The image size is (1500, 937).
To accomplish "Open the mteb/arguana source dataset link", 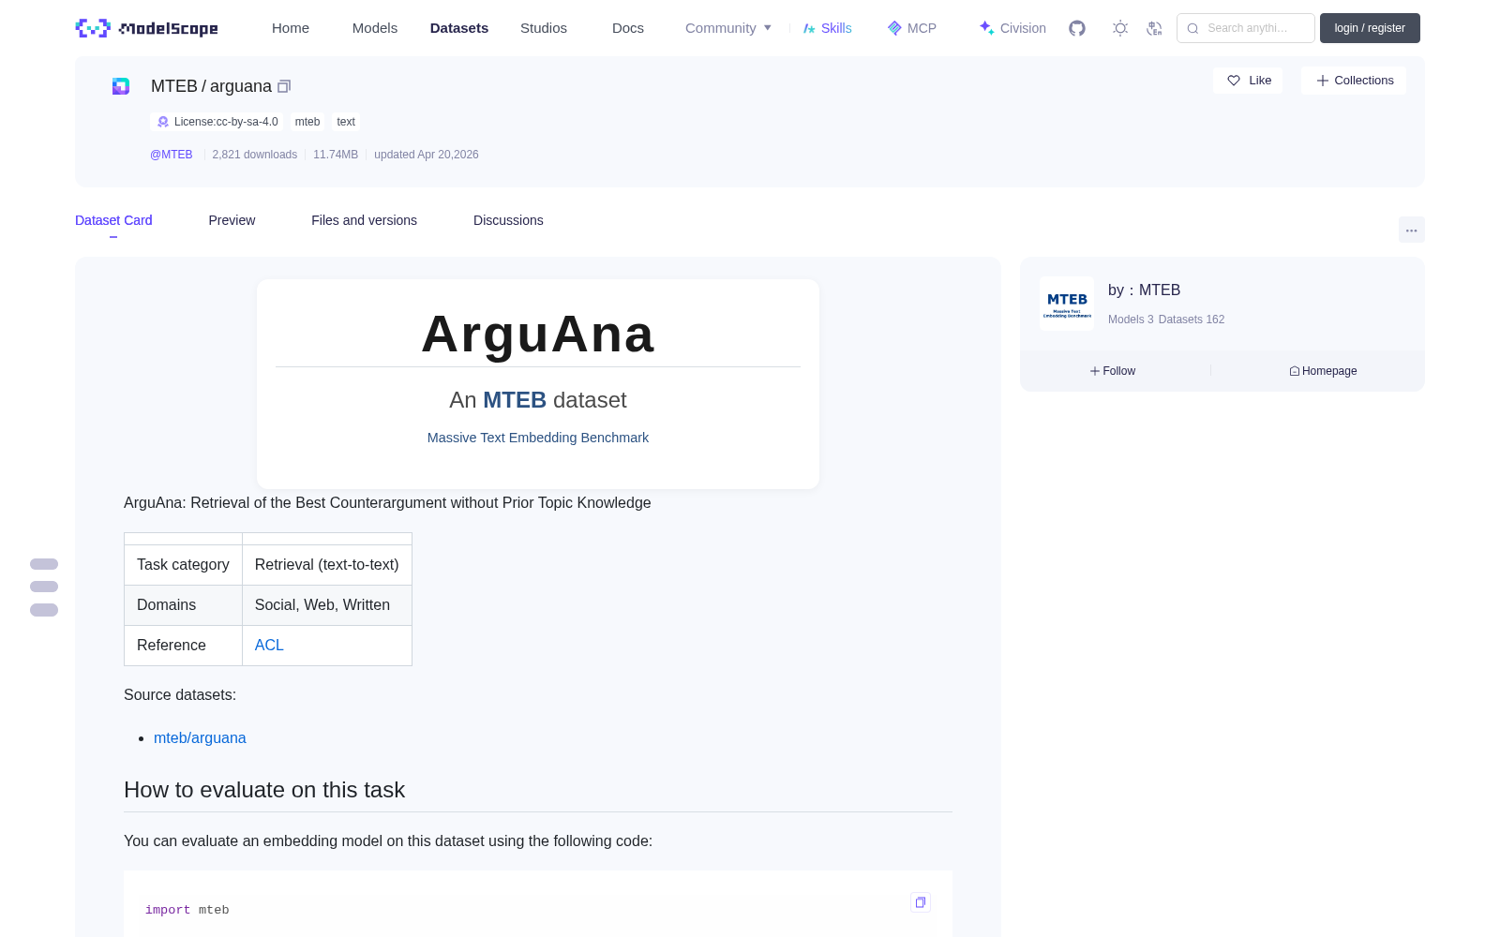I will [200, 738].
